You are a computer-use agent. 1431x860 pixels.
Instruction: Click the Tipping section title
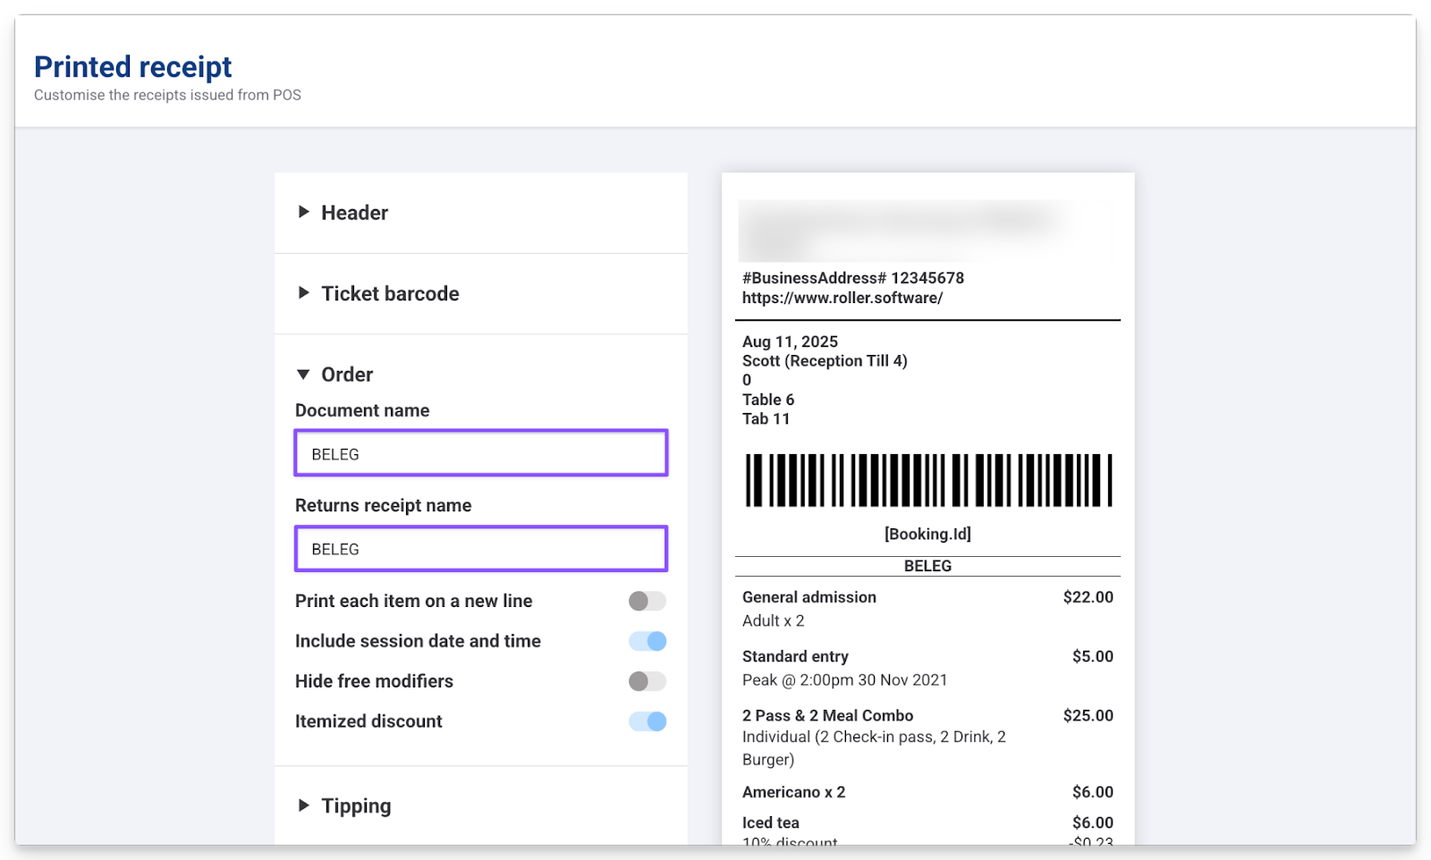pyautogui.click(x=356, y=806)
